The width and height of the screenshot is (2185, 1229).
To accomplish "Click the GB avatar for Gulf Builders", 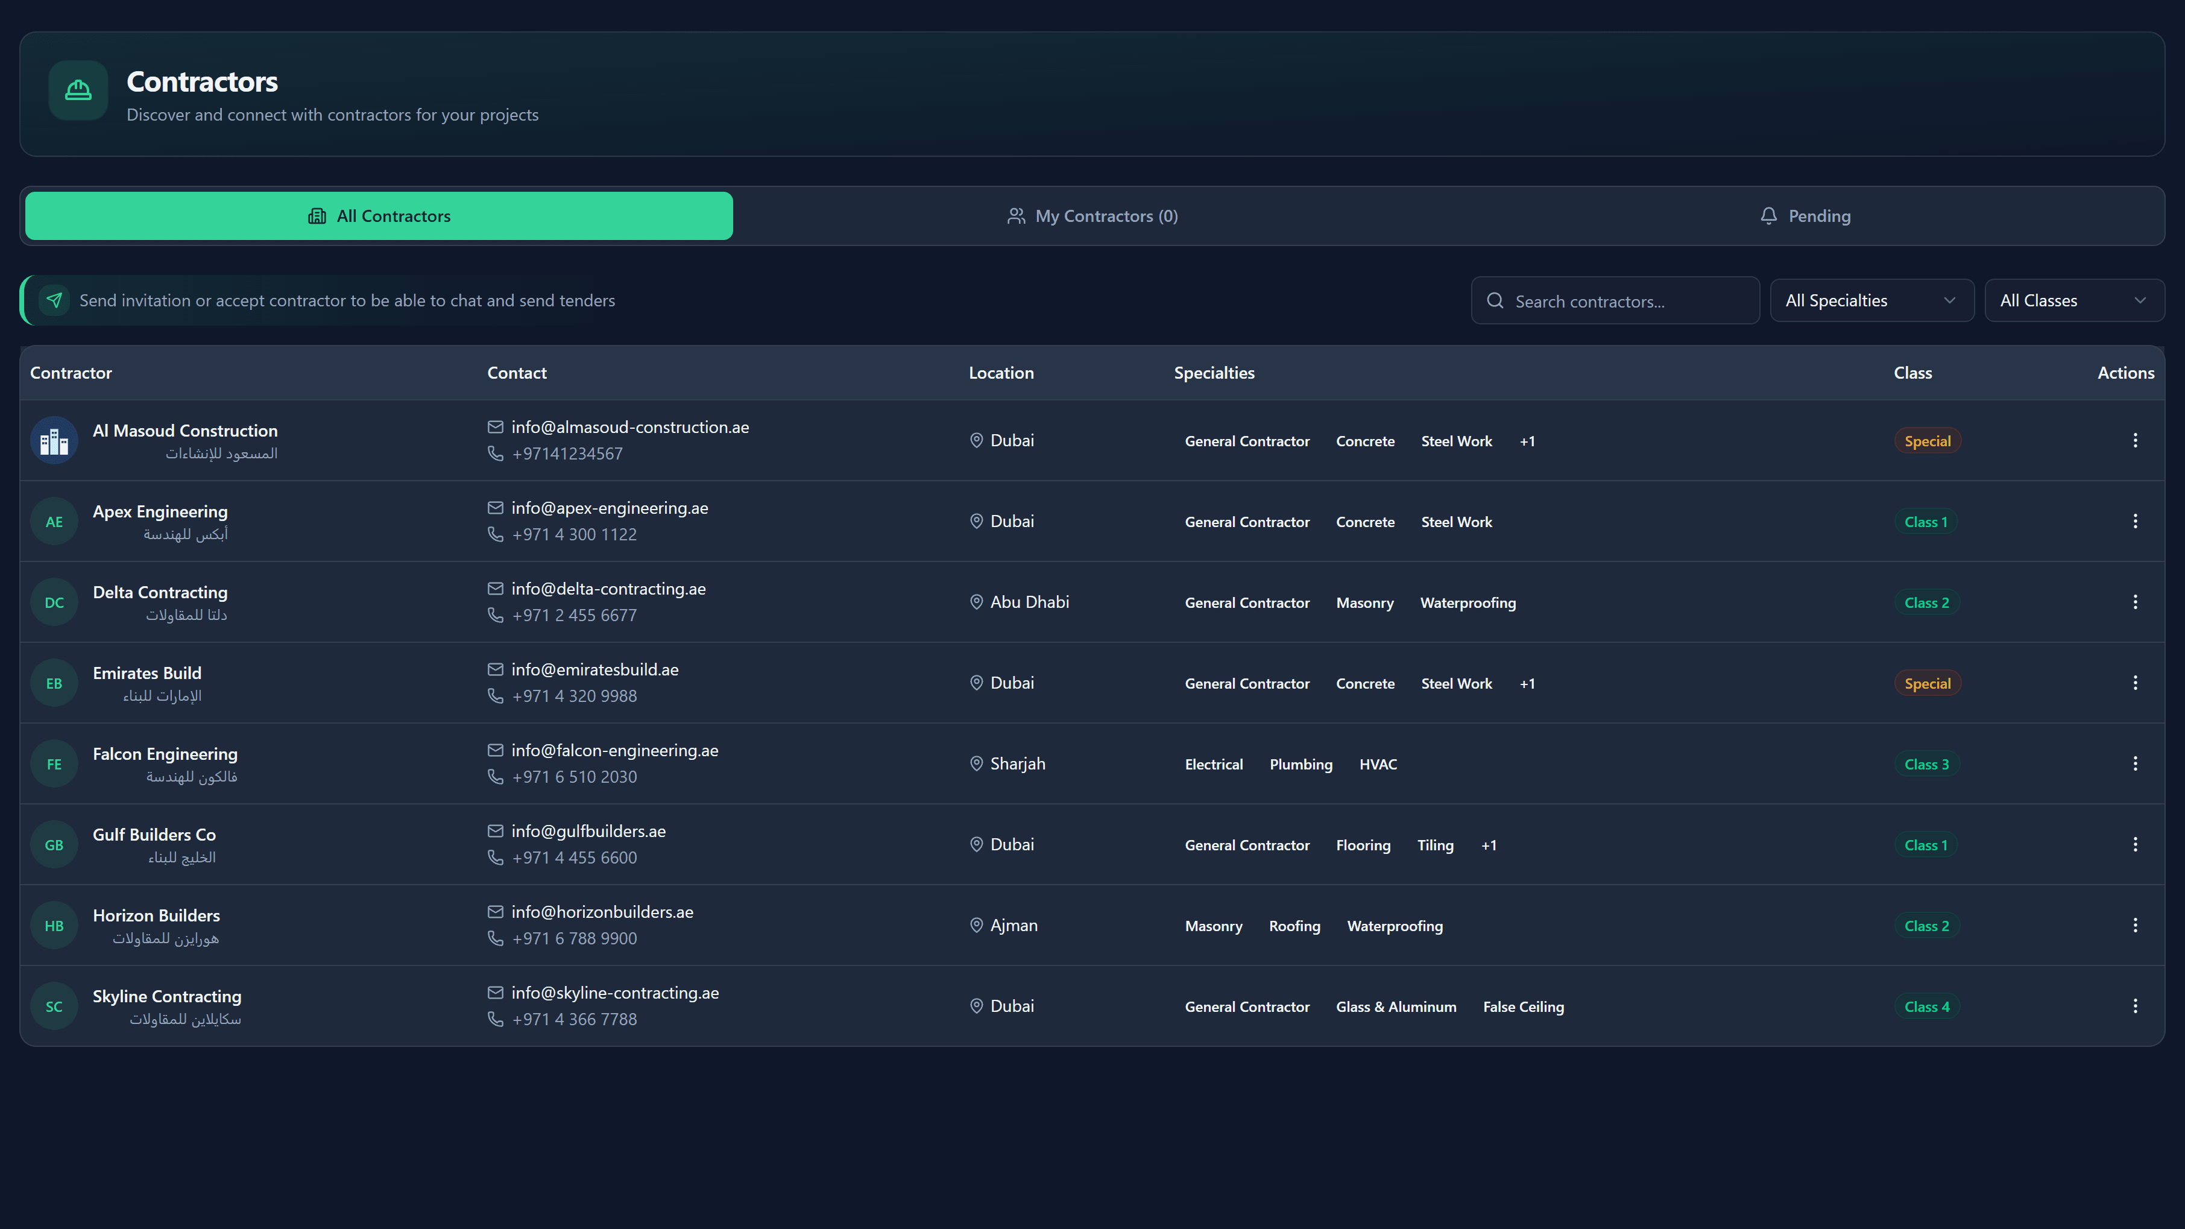I will coord(54,845).
